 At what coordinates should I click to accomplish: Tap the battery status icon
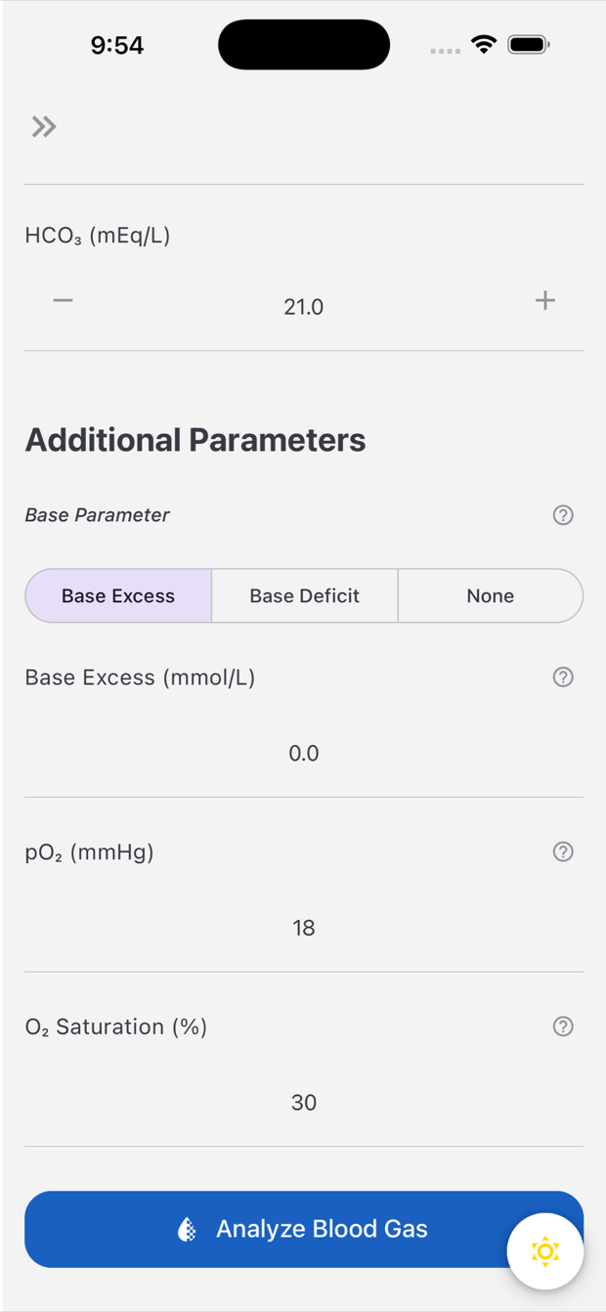pyautogui.click(x=529, y=44)
